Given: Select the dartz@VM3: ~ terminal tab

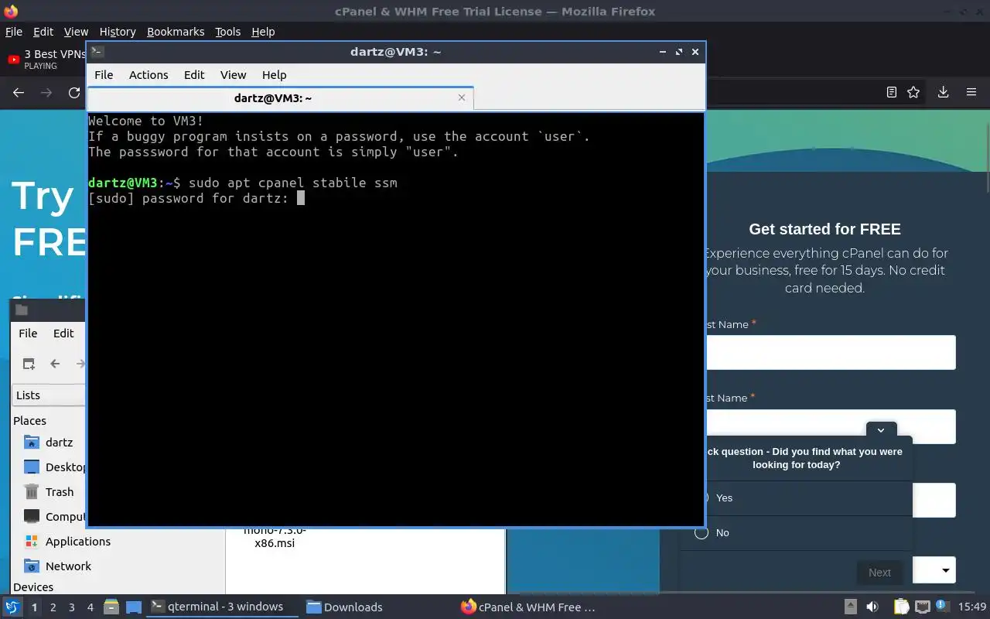Looking at the screenshot, I should [273, 98].
